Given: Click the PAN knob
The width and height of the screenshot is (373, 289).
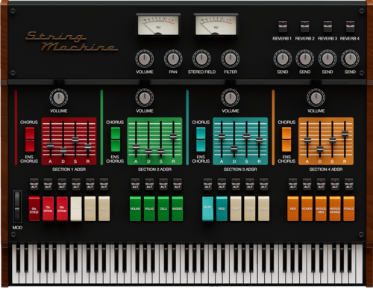Looking at the screenshot, I should (173, 59).
